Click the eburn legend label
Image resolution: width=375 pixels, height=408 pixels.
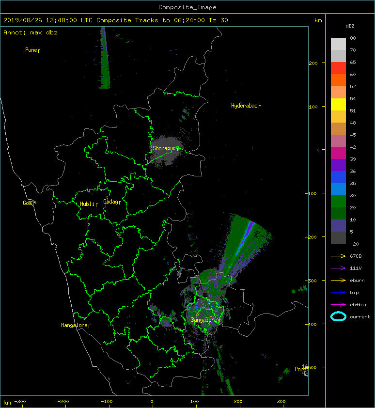click(x=357, y=280)
